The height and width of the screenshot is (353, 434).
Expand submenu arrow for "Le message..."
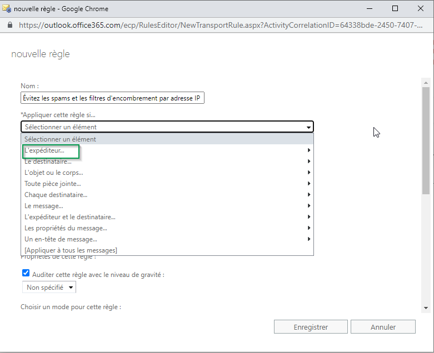[309, 206]
